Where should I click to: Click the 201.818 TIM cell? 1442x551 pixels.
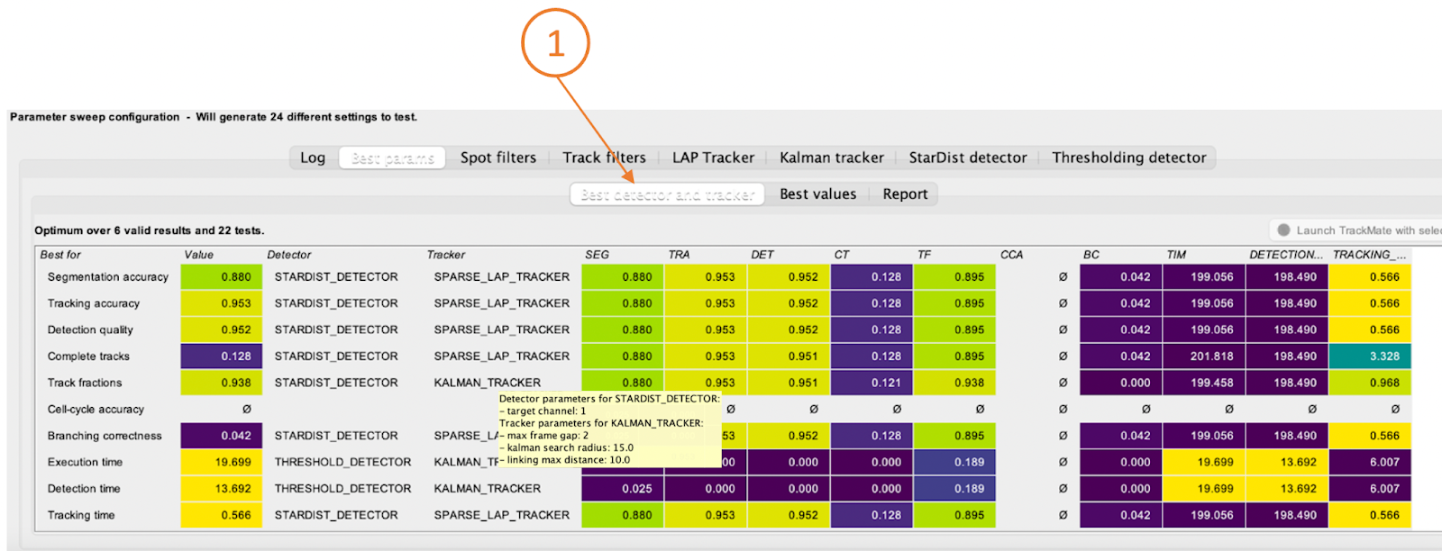tap(1203, 357)
